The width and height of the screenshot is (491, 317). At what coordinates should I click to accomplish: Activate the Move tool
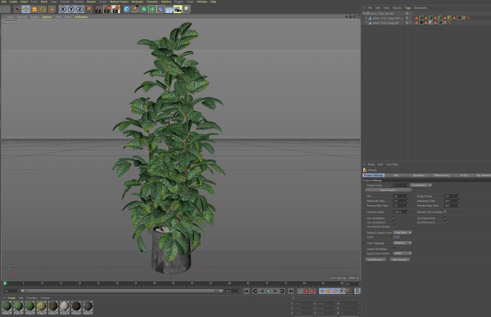click(25, 9)
